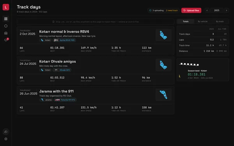
Task: Click the 66 laps count
Action: tap(21, 48)
